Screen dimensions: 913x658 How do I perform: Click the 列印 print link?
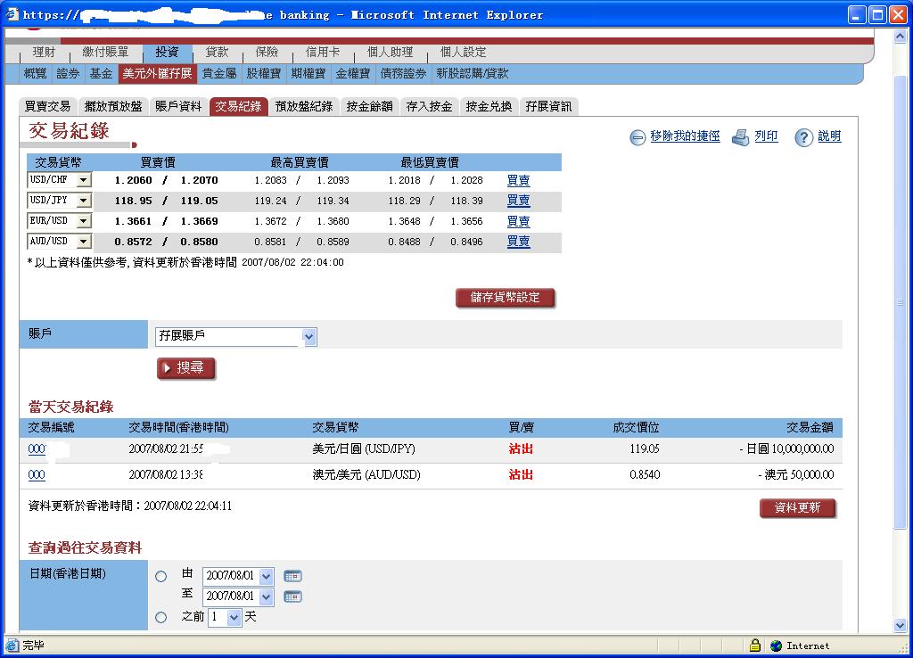766,136
